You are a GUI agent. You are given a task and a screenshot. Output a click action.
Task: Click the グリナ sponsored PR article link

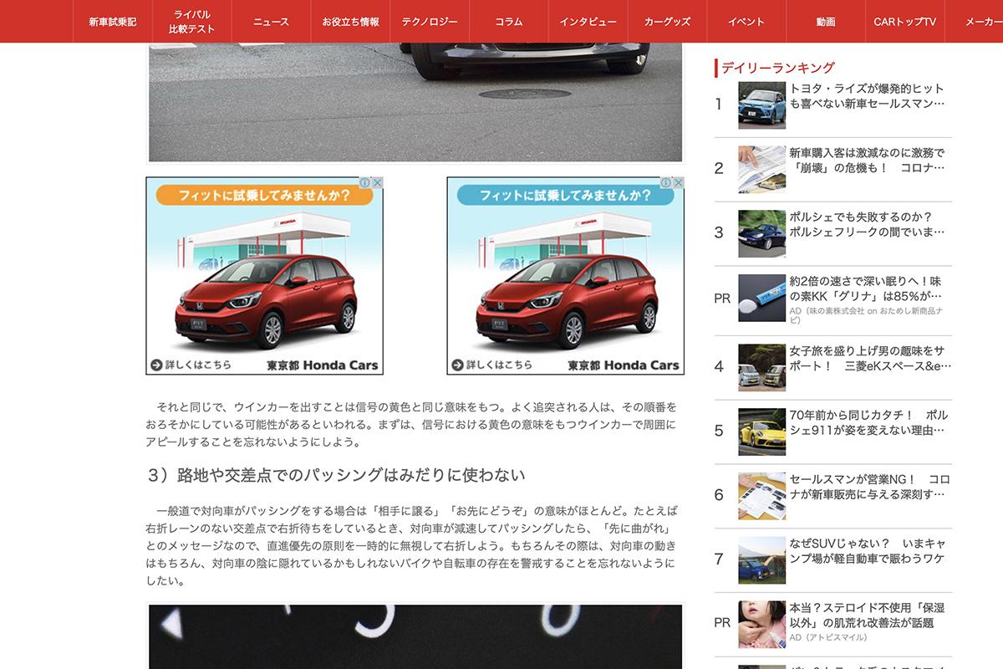(865, 289)
